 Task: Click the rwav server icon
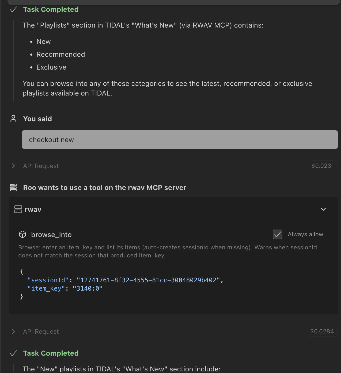pos(18,209)
